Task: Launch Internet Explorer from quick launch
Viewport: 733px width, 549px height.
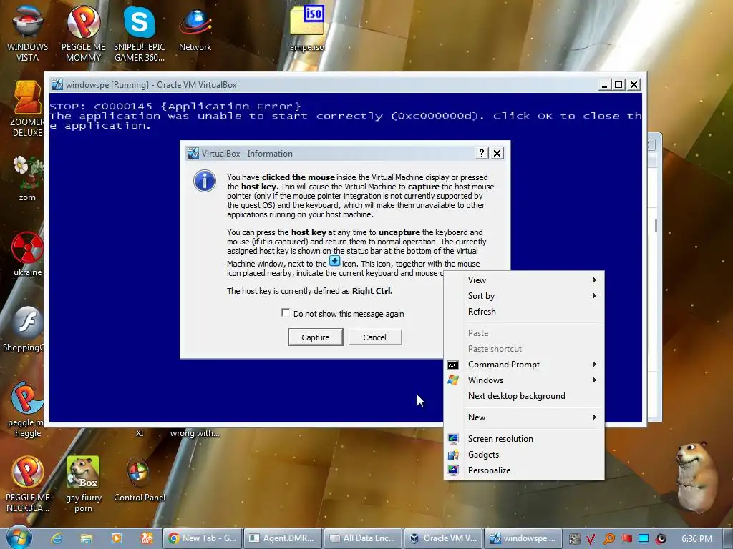Action: [57, 538]
